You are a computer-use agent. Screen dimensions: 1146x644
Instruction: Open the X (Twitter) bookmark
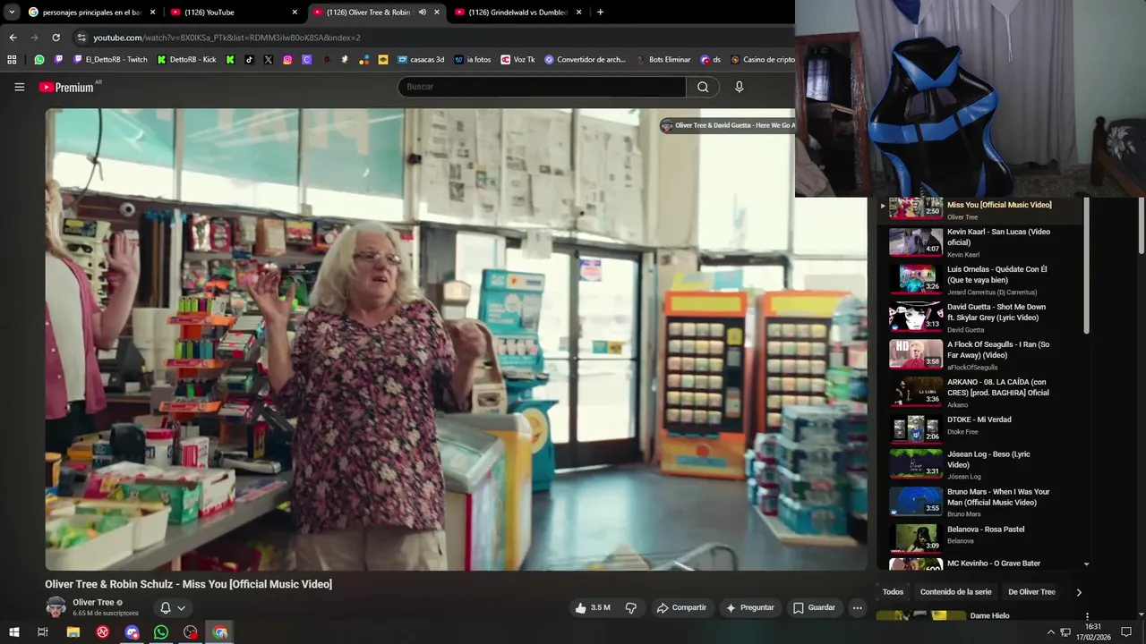click(269, 60)
